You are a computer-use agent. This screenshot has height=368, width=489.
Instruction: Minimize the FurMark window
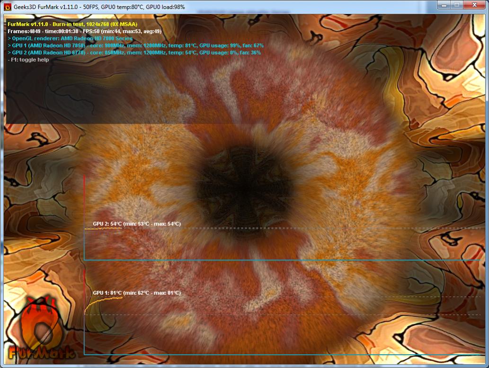(x=444, y=5)
